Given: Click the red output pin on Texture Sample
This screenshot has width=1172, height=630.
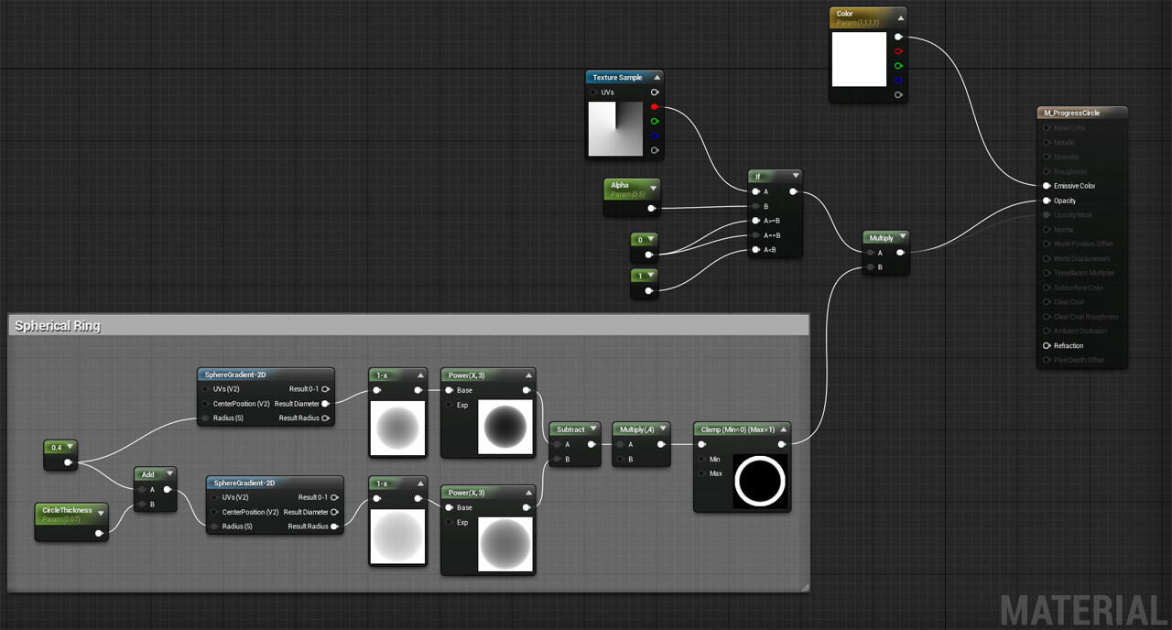Looking at the screenshot, I should click(655, 107).
